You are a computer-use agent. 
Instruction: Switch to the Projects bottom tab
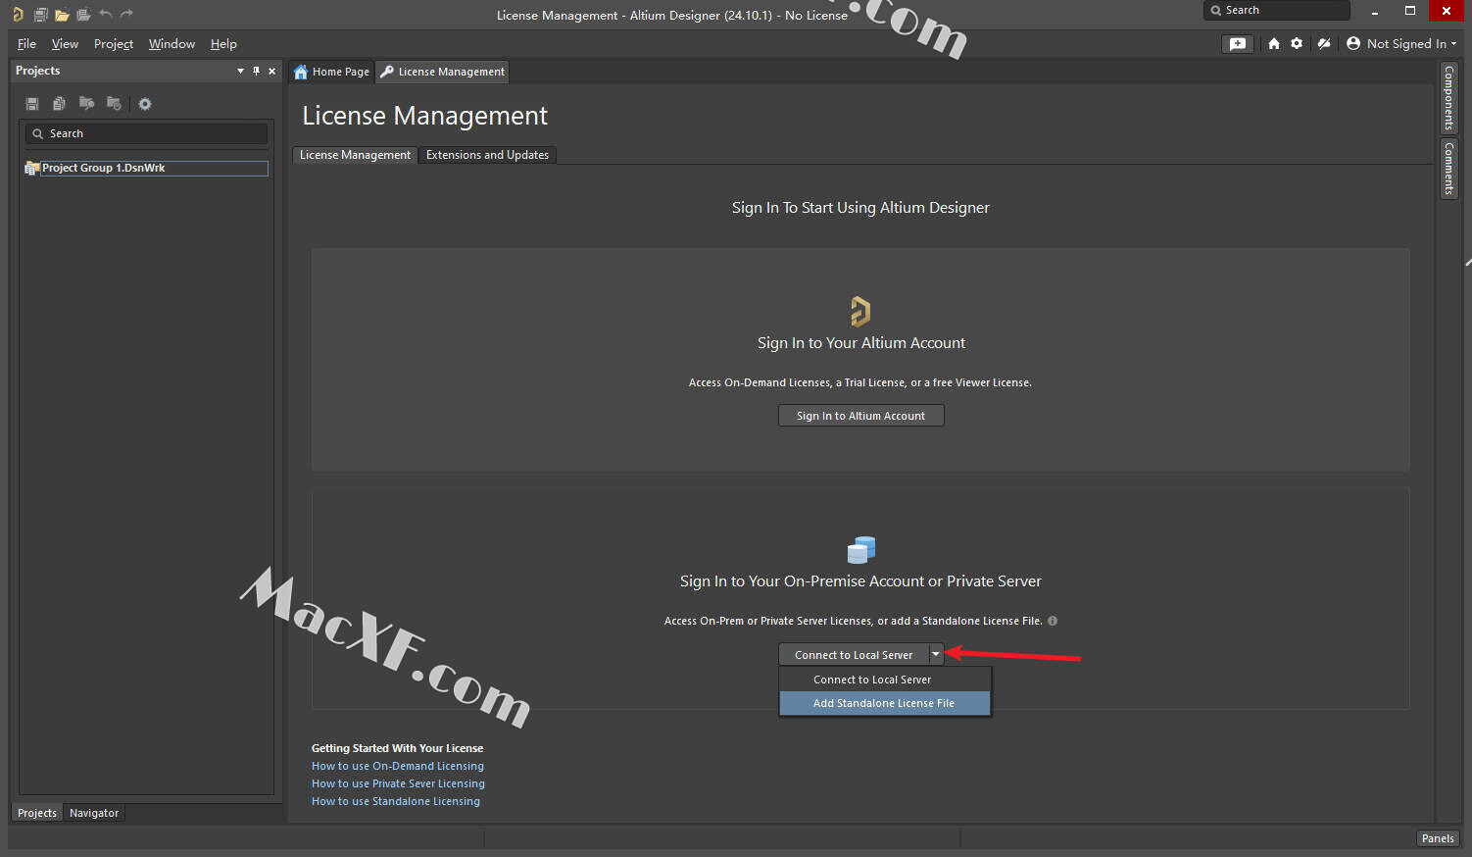pyautogui.click(x=37, y=813)
